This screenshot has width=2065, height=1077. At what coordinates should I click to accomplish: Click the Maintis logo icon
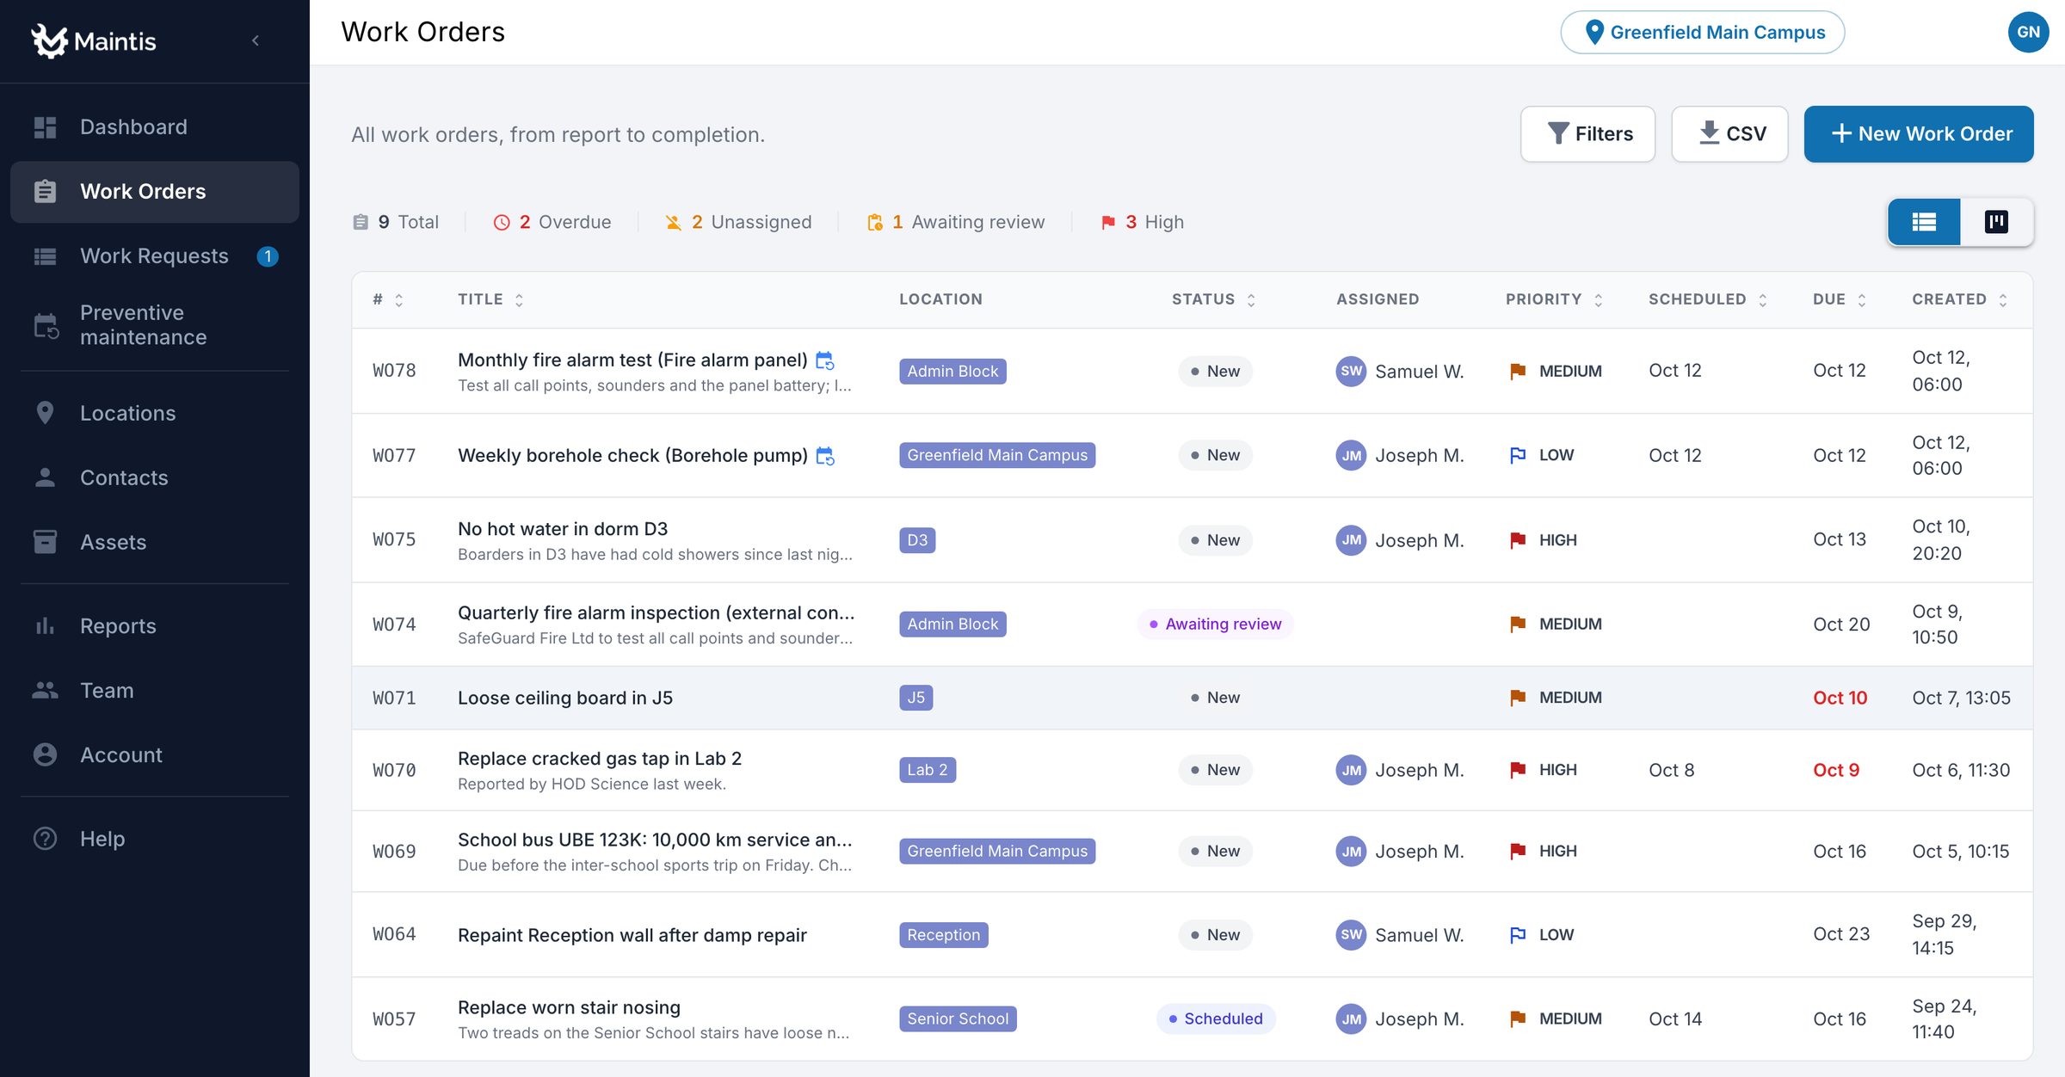point(49,40)
